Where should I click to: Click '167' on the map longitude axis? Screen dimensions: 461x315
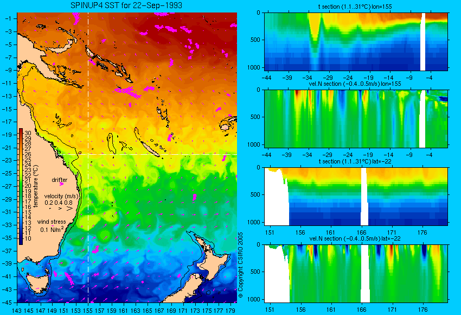tap(159, 310)
